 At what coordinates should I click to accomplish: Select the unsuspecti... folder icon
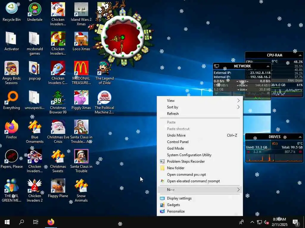pyautogui.click(x=35, y=100)
